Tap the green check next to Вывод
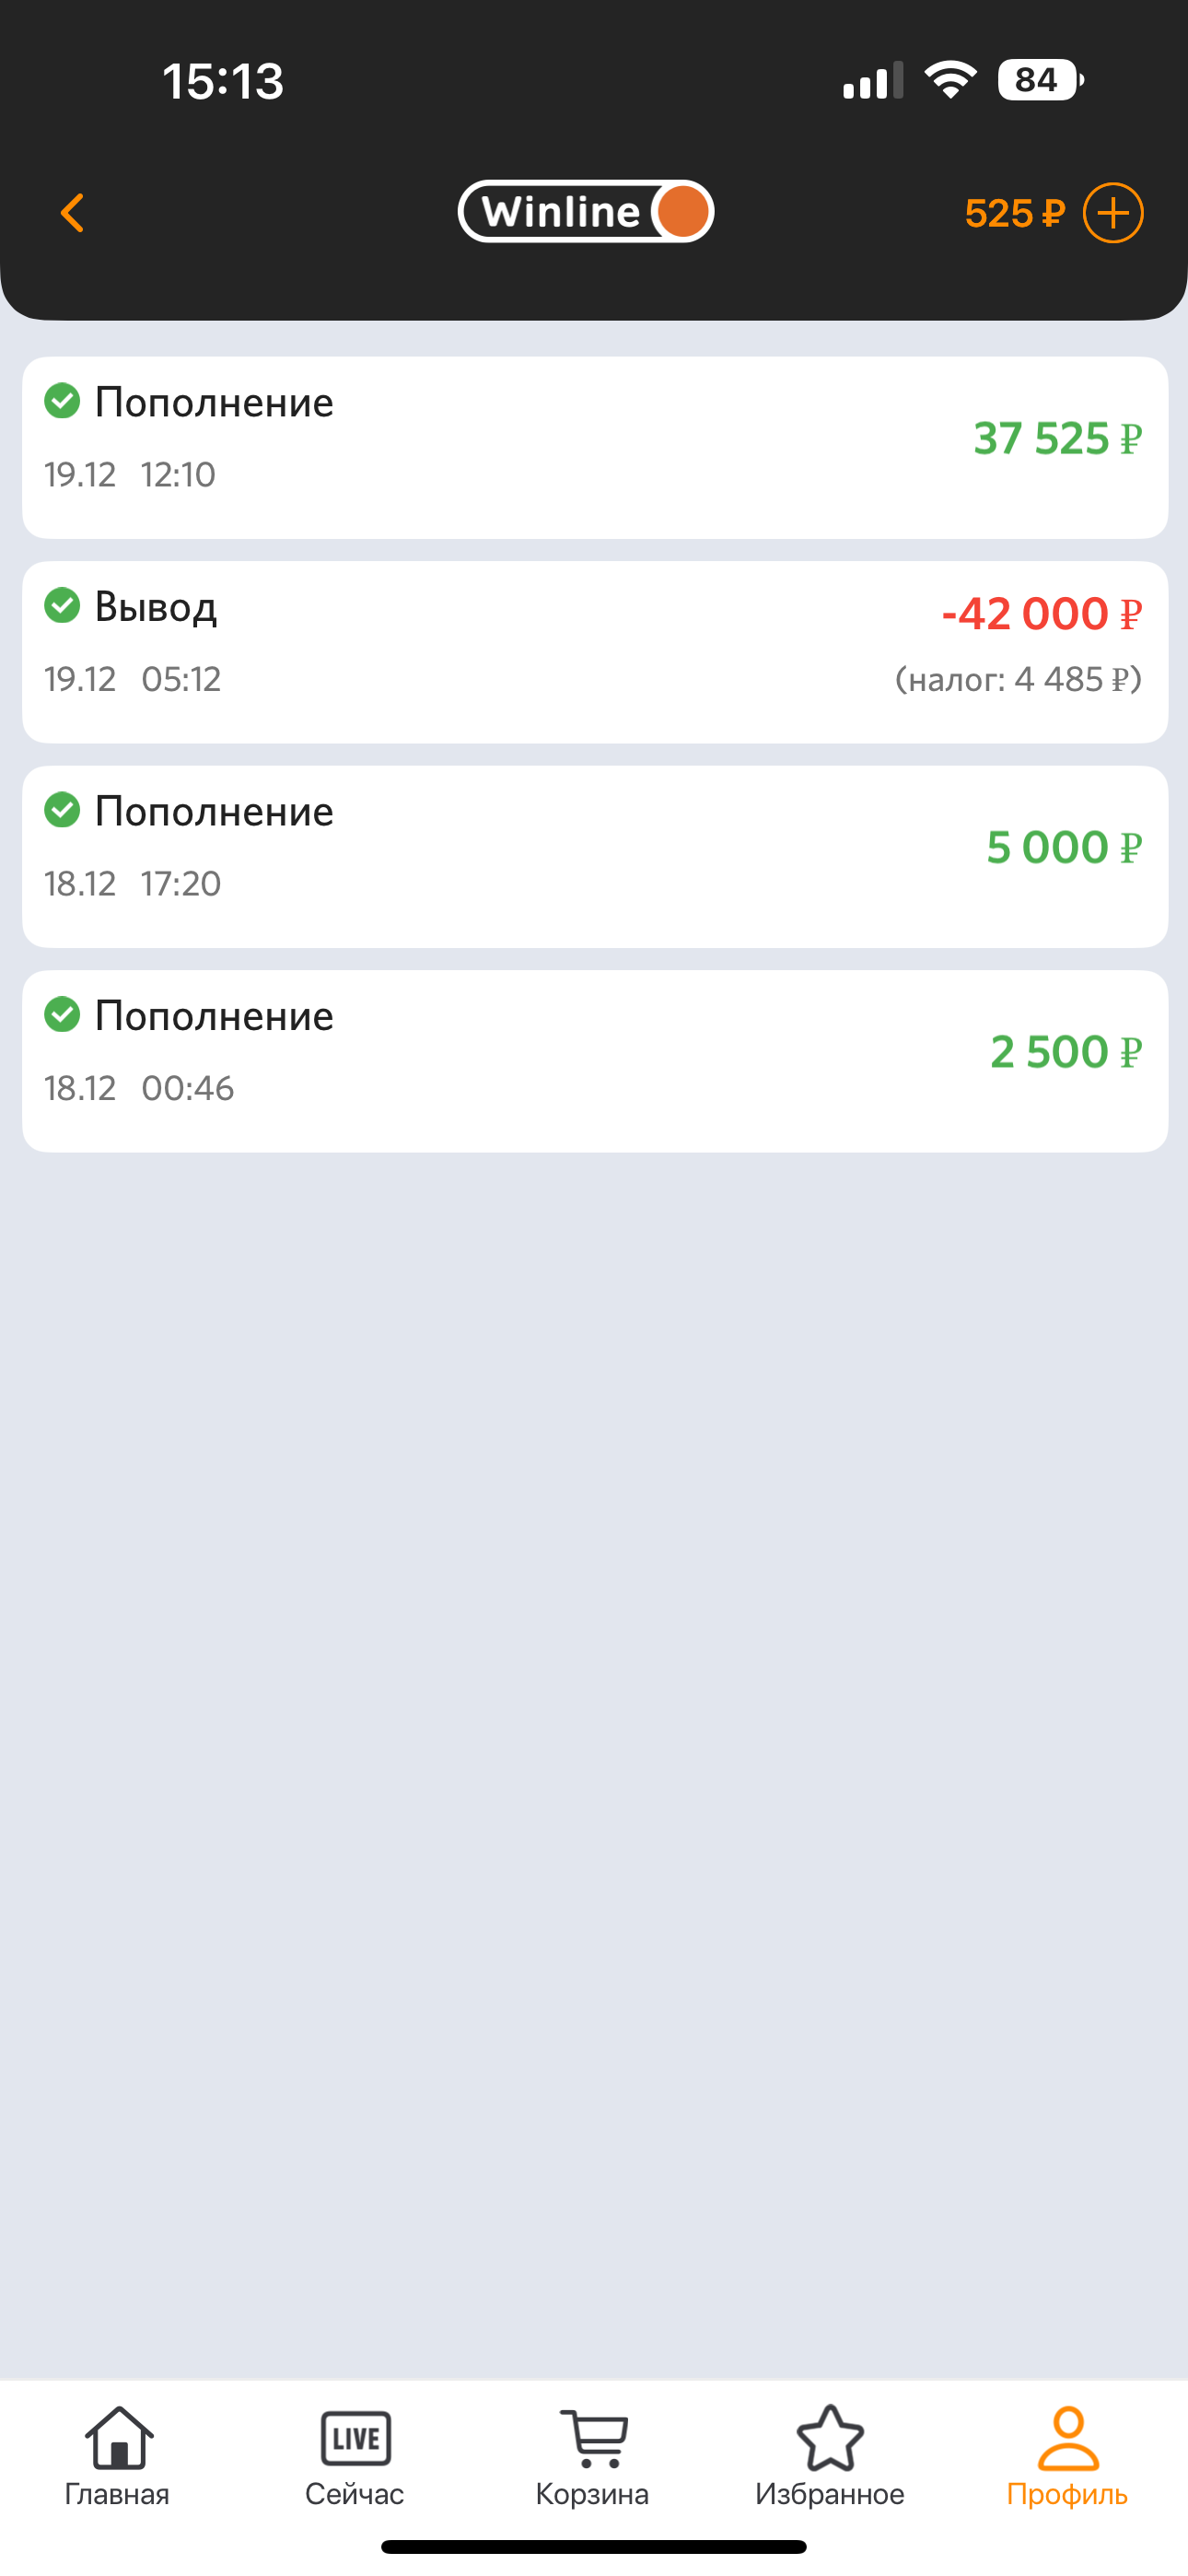 [x=62, y=605]
